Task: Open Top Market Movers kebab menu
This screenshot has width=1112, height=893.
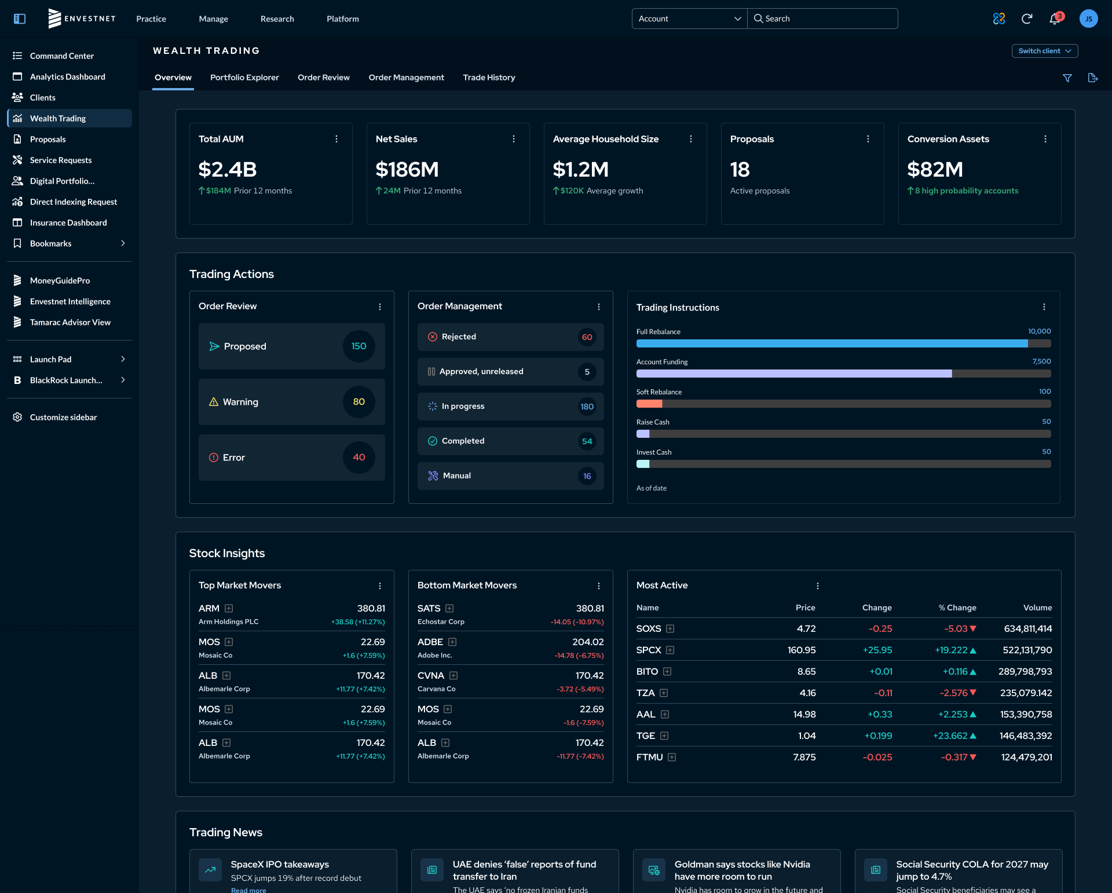Action: pyautogui.click(x=380, y=585)
